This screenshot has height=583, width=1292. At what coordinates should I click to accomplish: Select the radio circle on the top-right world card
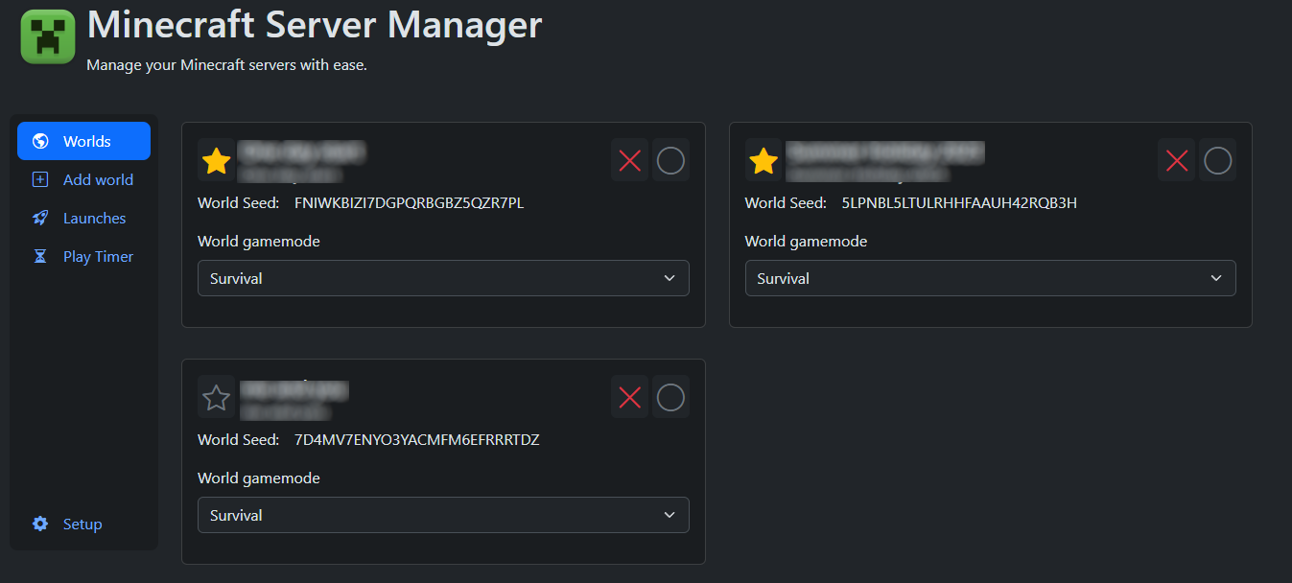point(1217,159)
